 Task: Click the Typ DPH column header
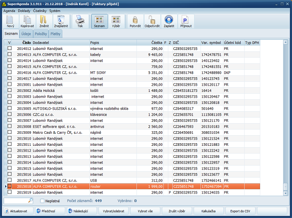pyautogui.click(x=252, y=43)
